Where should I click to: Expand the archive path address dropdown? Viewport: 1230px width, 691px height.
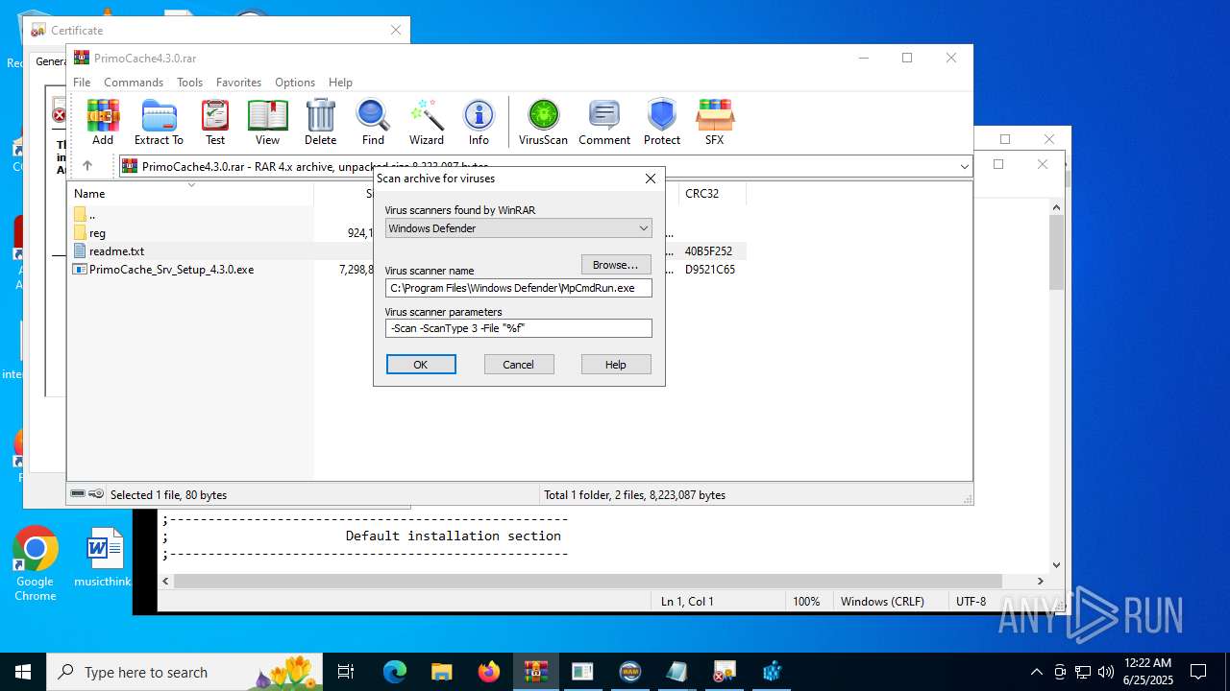point(964,166)
